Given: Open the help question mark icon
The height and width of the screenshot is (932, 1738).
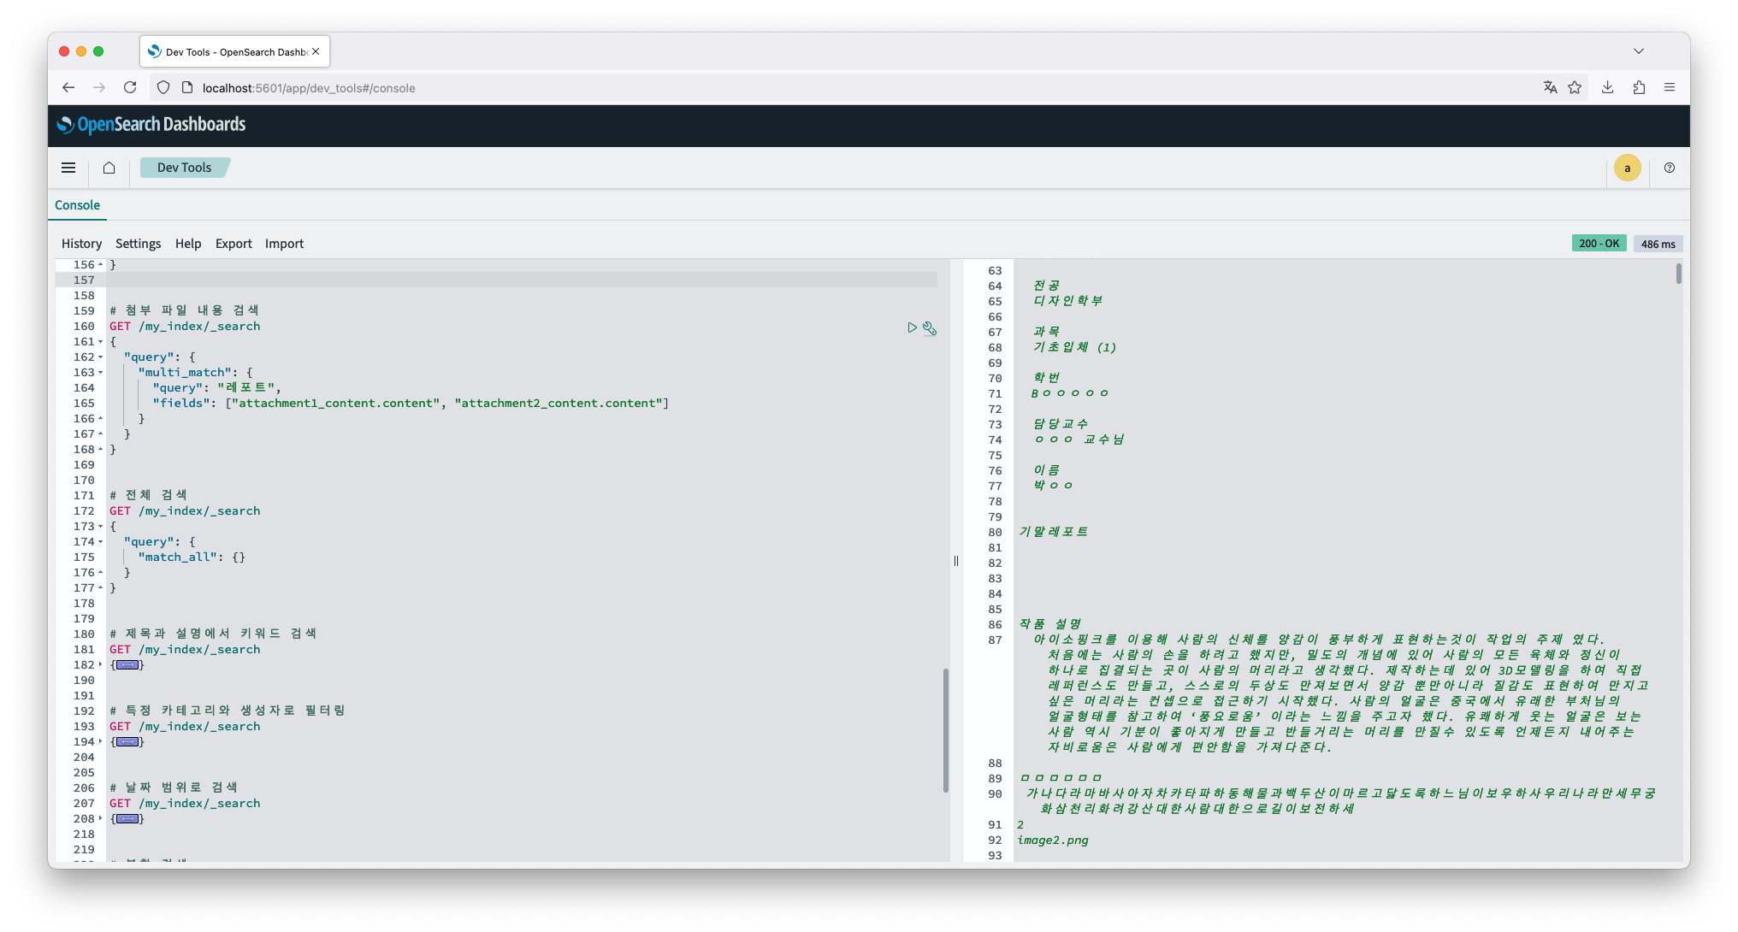Looking at the screenshot, I should [x=1669, y=168].
